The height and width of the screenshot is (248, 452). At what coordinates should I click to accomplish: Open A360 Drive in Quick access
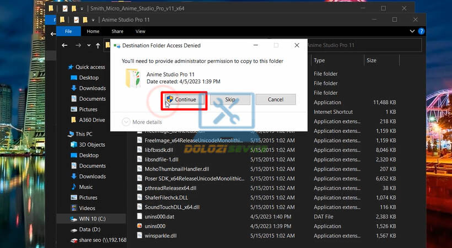tap(92, 120)
